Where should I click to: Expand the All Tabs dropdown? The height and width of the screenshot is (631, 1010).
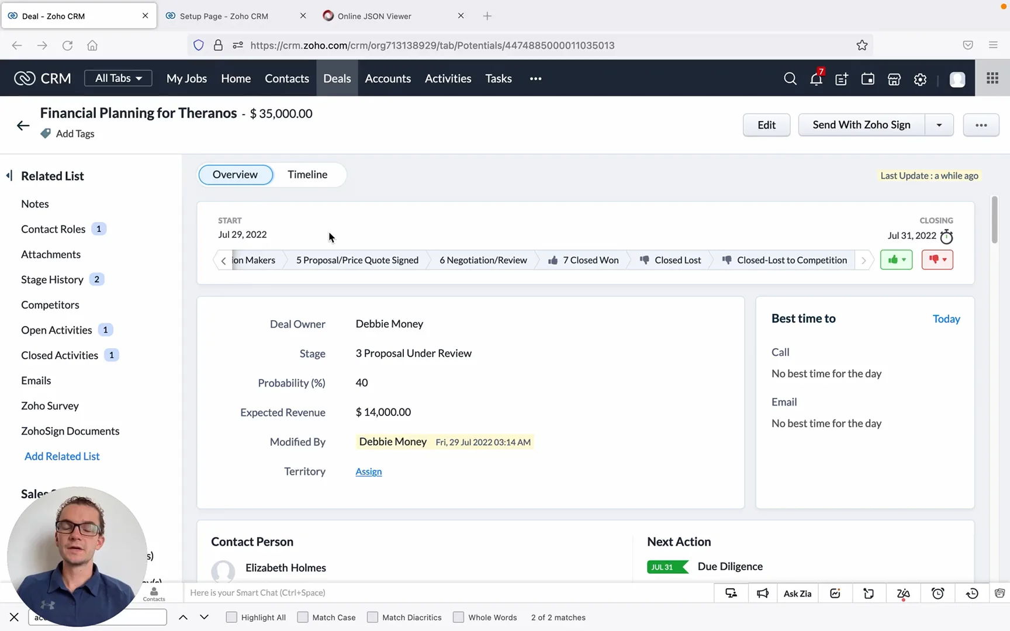(118, 78)
